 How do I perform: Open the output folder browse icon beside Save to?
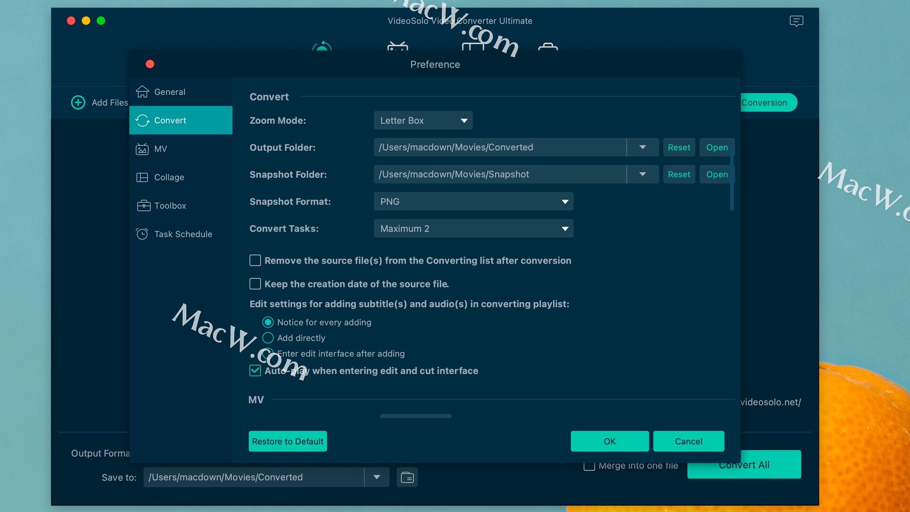pyautogui.click(x=407, y=477)
